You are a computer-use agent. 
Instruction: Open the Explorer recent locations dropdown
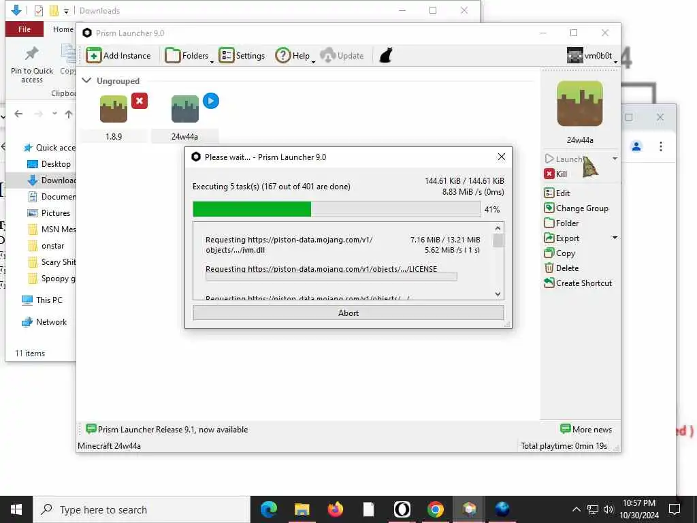(x=54, y=114)
